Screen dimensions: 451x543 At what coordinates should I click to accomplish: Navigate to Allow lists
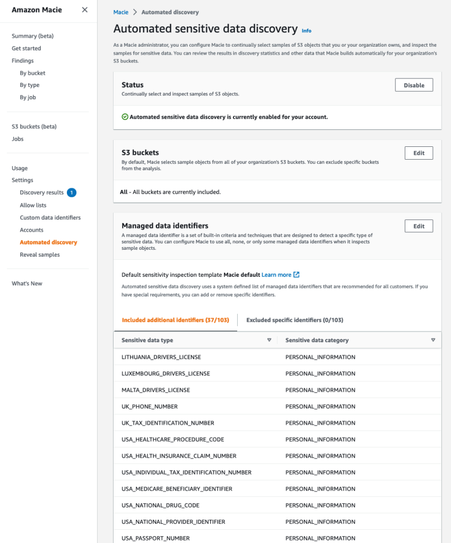point(34,205)
